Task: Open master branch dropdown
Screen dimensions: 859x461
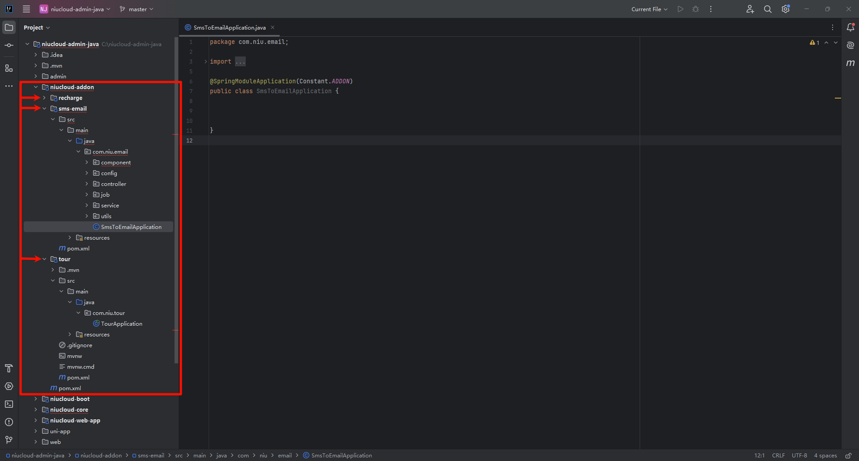Action: coord(137,9)
